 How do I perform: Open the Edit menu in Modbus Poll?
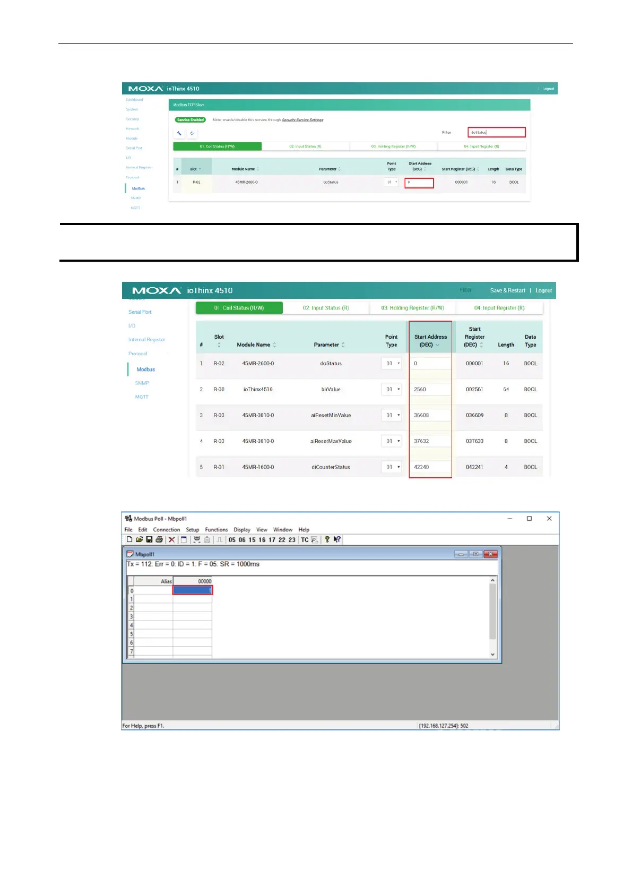143,529
